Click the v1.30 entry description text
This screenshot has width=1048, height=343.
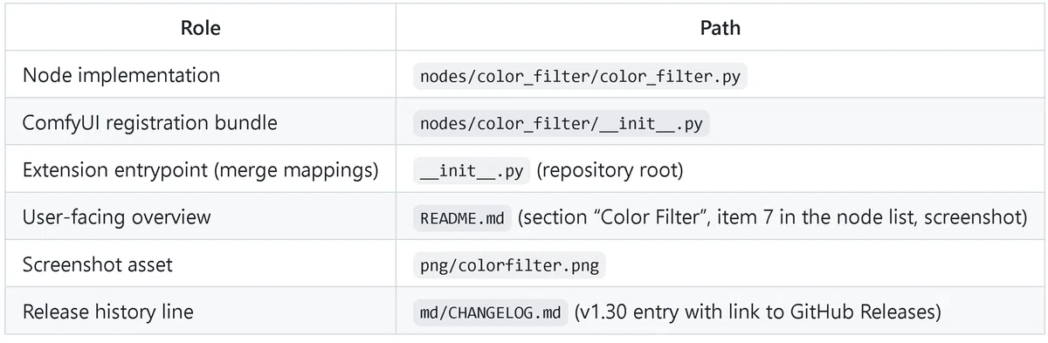(x=758, y=312)
